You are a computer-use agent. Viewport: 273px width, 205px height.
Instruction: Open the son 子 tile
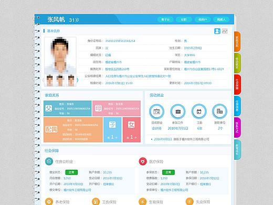click(x=112, y=130)
